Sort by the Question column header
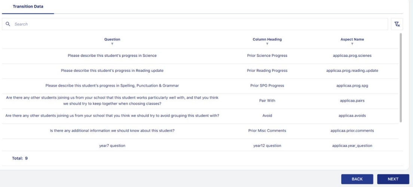This screenshot has height=187, width=413. coord(112,39)
